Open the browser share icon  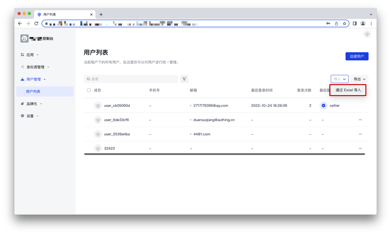(336, 23)
